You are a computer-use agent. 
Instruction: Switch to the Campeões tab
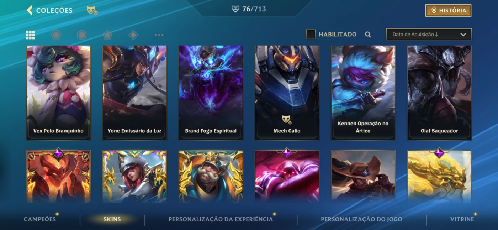[x=40, y=219]
